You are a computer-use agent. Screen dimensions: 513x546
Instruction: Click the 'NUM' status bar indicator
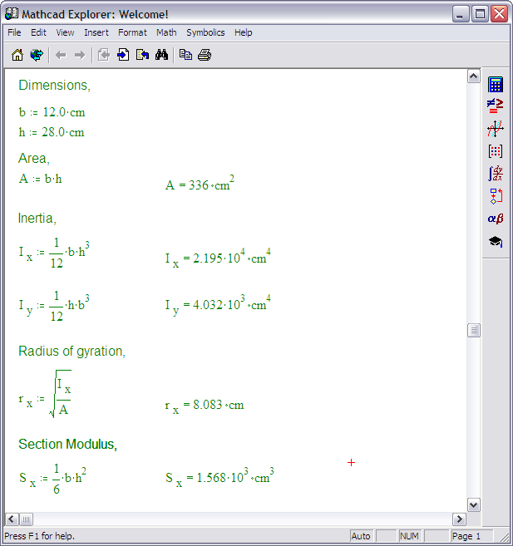pos(409,536)
